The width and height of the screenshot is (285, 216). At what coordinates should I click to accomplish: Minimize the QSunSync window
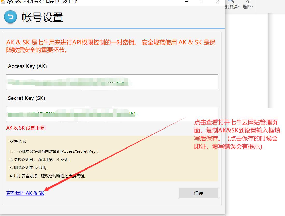(x=187, y=2)
